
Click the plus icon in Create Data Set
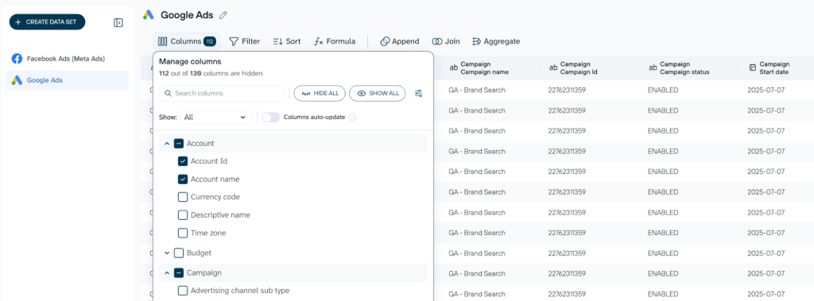(18, 22)
